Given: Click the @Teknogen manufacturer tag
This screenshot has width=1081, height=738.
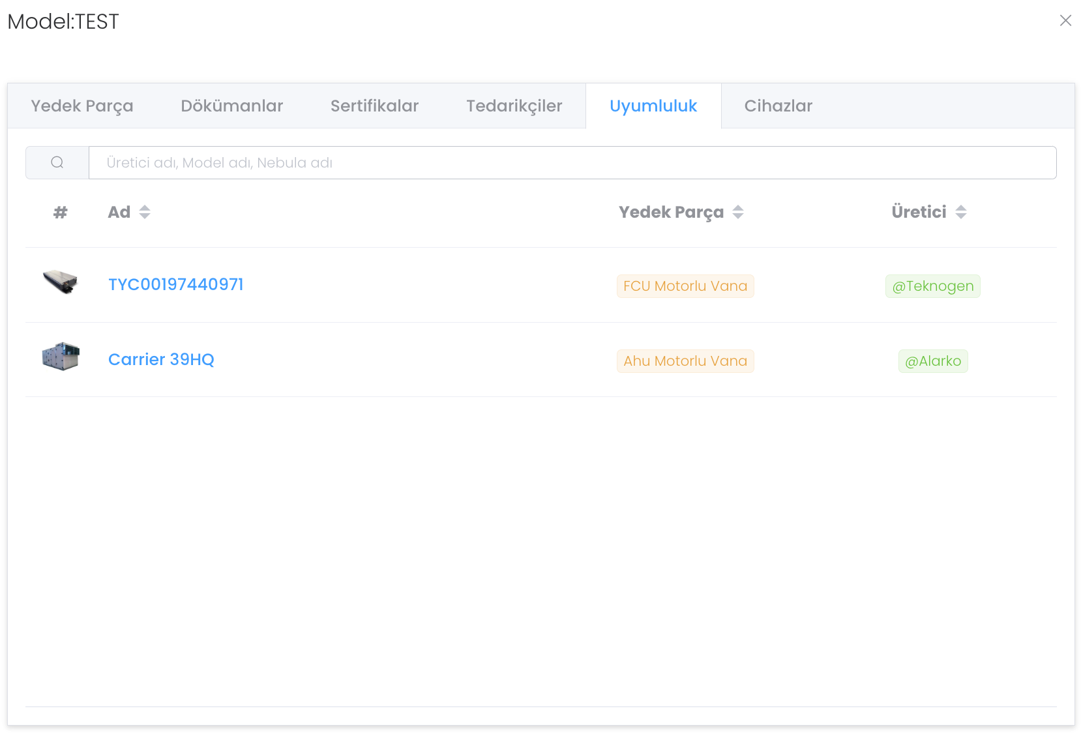Looking at the screenshot, I should [x=933, y=286].
